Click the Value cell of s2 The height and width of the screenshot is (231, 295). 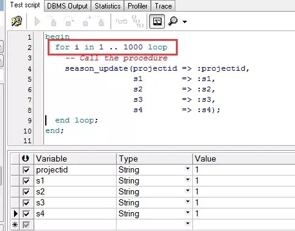tap(244, 192)
